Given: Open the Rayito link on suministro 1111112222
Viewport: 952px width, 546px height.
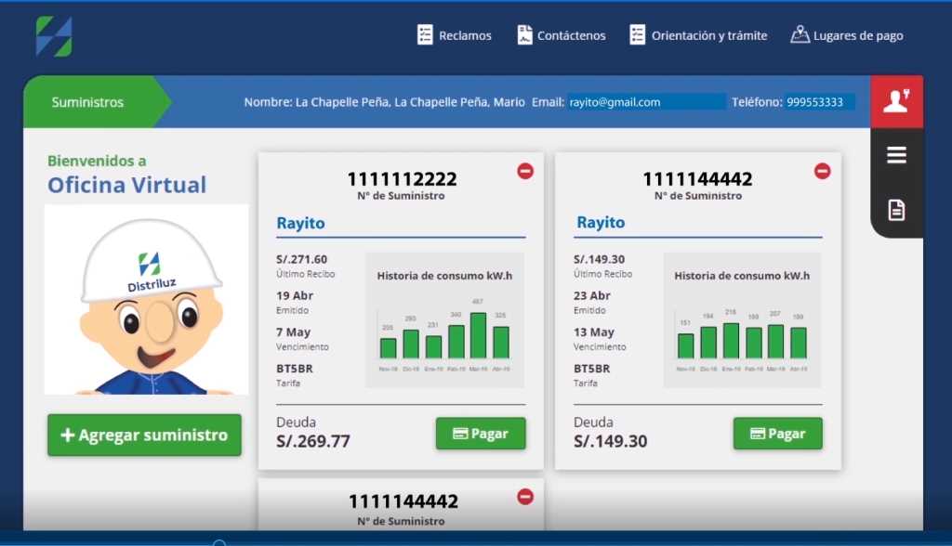Looking at the screenshot, I should pyautogui.click(x=299, y=223).
